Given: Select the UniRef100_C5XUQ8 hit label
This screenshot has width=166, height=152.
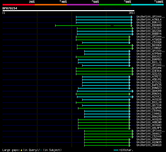Looking at the screenshot, I should tap(149, 43).
